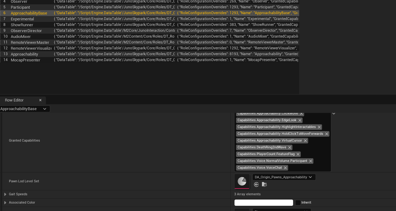Remove the HoldClickToMoveForwards capability tag
This screenshot has width=396, height=211.
click(x=327, y=134)
